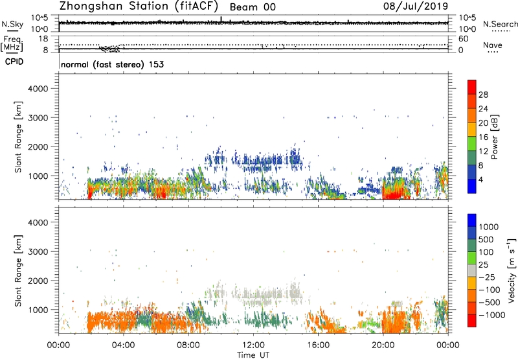This screenshot has height=359, width=518.
Task: Pick the 100–500 teal Velocity swatch
Action: click(472, 246)
